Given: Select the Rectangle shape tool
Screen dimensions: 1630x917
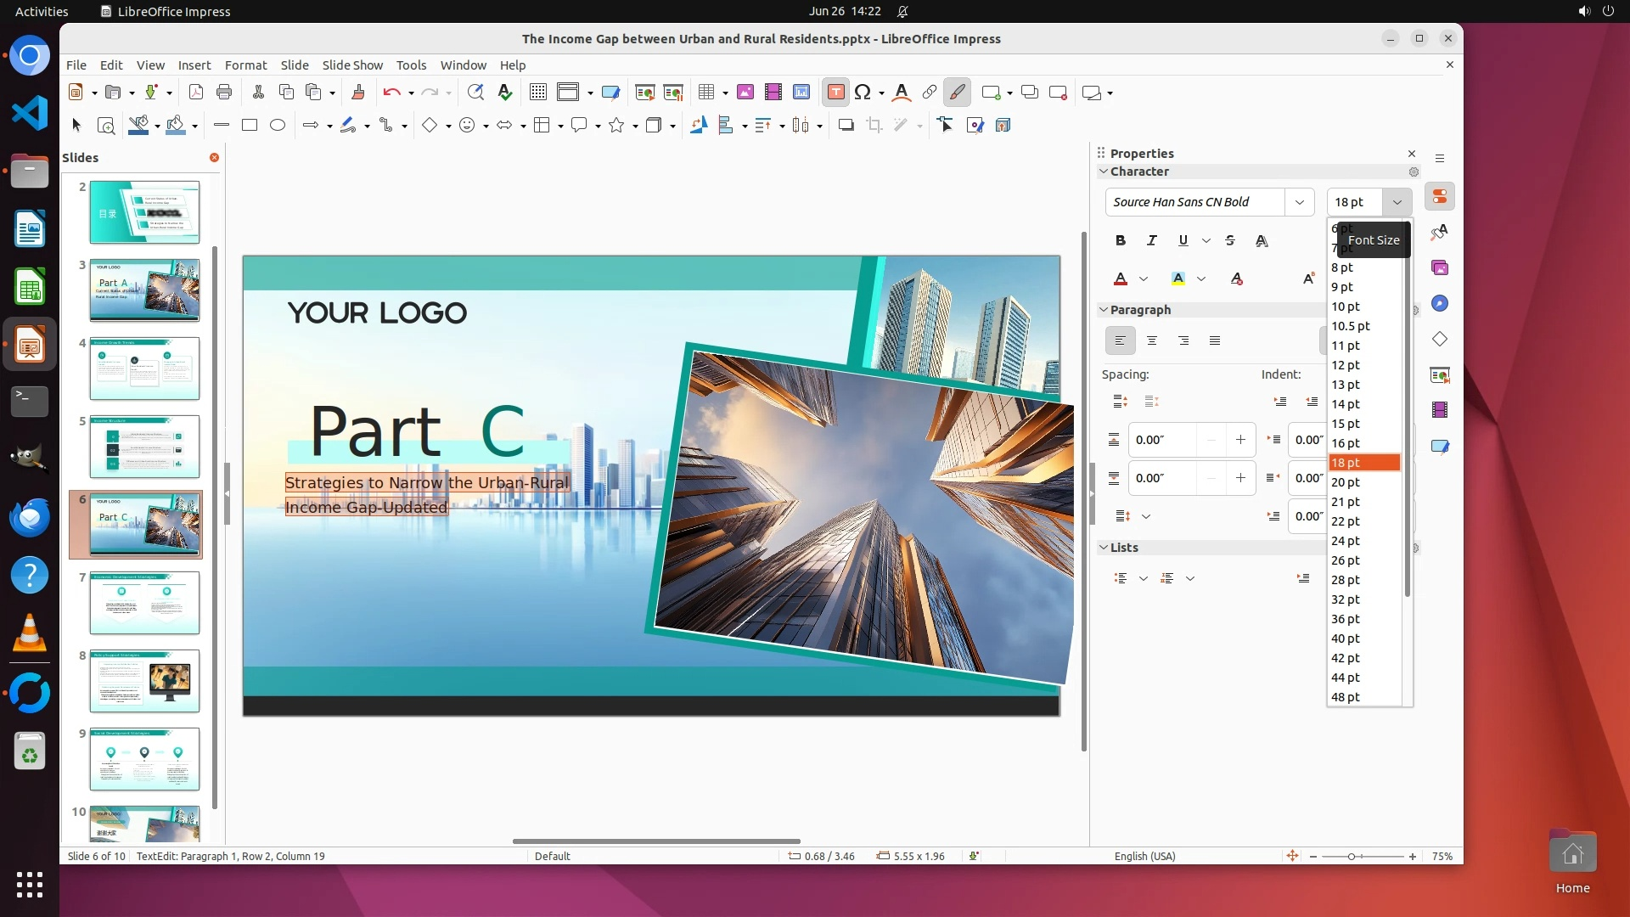Looking at the screenshot, I should click(x=250, y=126).
